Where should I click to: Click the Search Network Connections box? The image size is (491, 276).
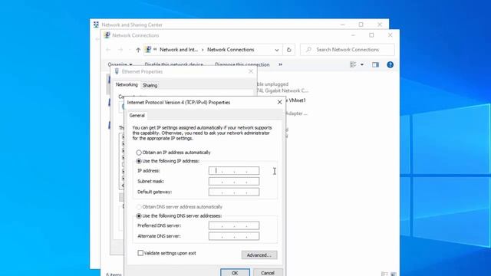tap(348, 50)
